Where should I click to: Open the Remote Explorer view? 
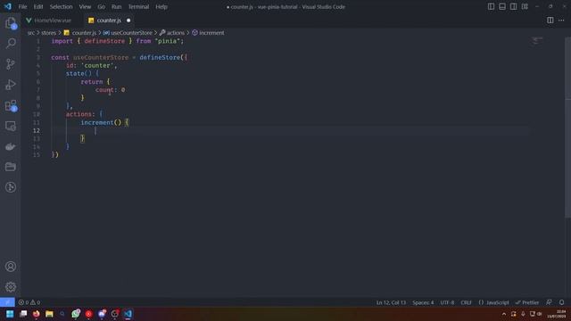point(11,126)
